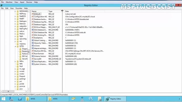This screenshot has height=102, width=182.
Task: Select the NetBT key in tree
Action: coord(22,19)
